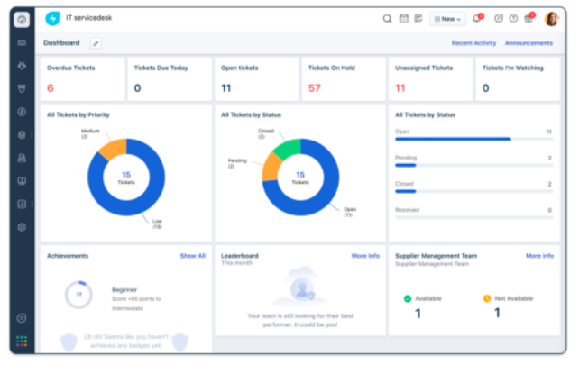Click the search magnifier icon

click(387, 18)
